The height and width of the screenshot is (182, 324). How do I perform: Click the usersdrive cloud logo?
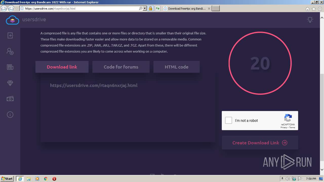tap(12, 20)
